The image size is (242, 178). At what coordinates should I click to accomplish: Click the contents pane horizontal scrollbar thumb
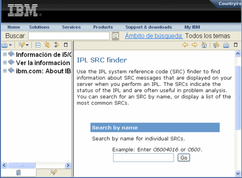coord(22,165)
